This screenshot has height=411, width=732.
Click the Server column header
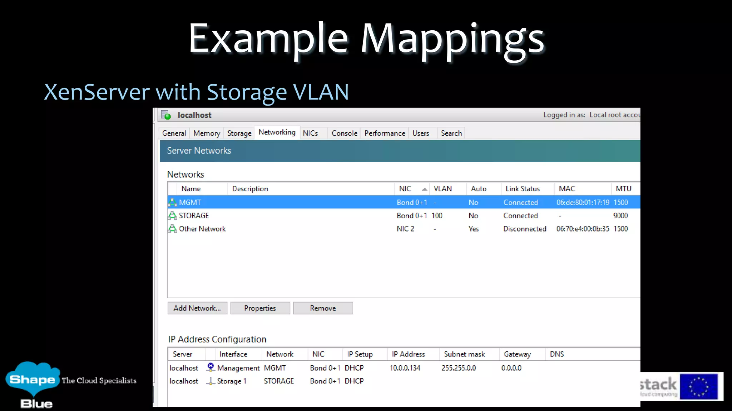coord(186,354)
